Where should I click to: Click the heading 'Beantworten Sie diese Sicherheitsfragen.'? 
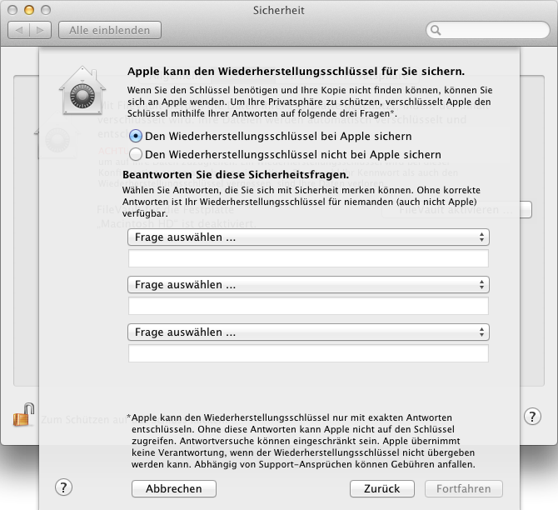[x=236, y=175]
